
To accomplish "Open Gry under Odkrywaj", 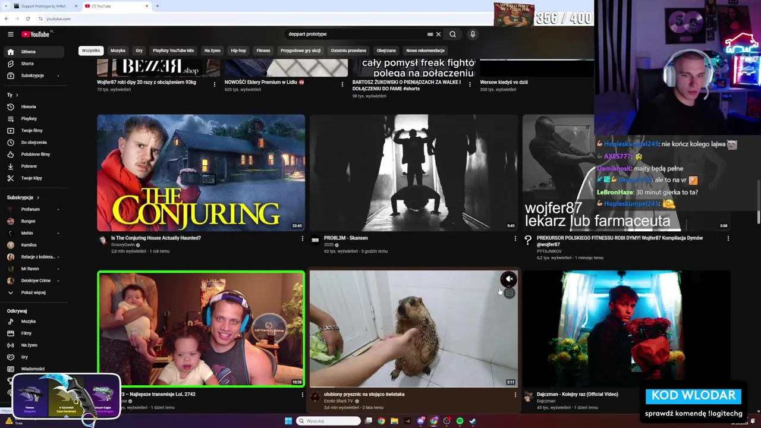I will pyautogui.click(x=34, y=357).
